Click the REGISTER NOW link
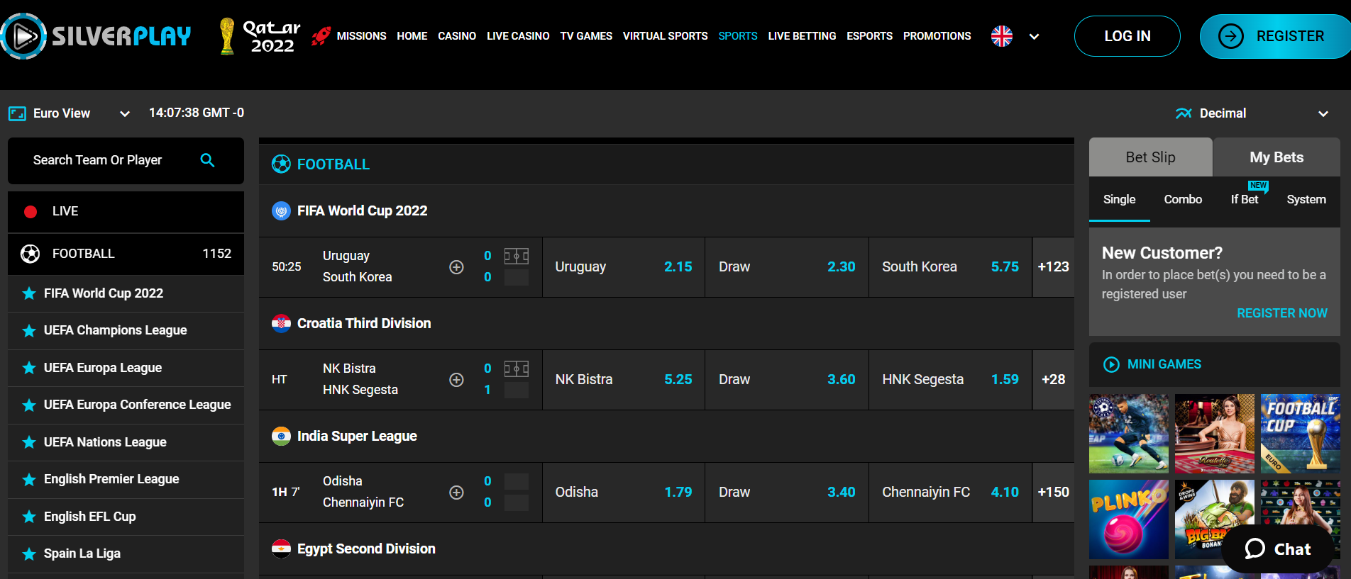 (1282, 313)
